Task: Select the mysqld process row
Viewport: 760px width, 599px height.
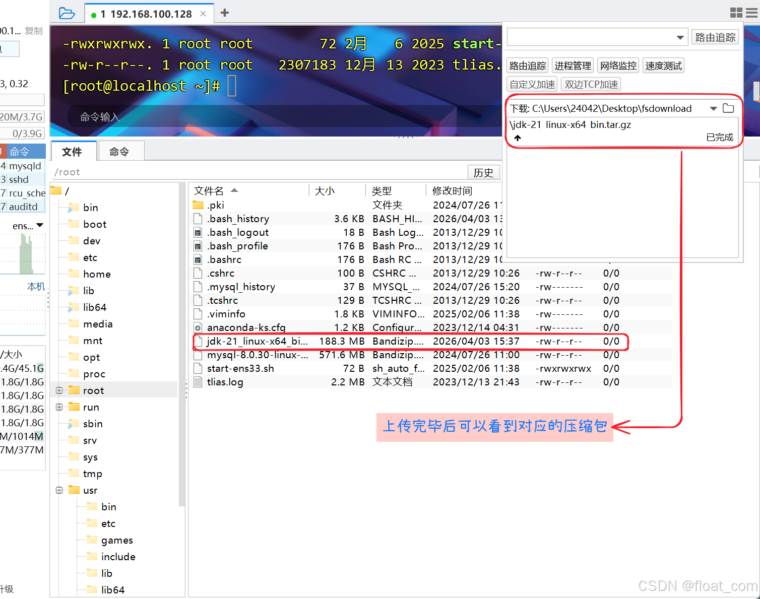Action: tap(23, 166)
